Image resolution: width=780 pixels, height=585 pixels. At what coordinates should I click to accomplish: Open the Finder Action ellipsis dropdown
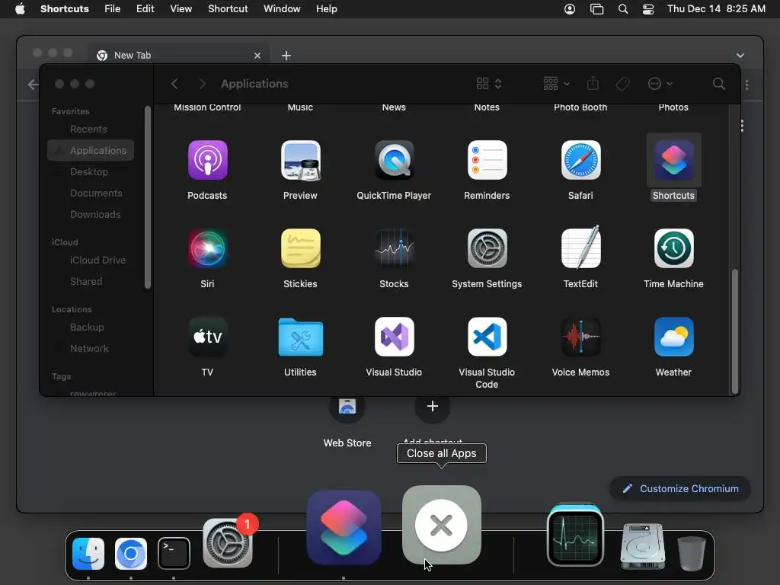click(660, 84)
